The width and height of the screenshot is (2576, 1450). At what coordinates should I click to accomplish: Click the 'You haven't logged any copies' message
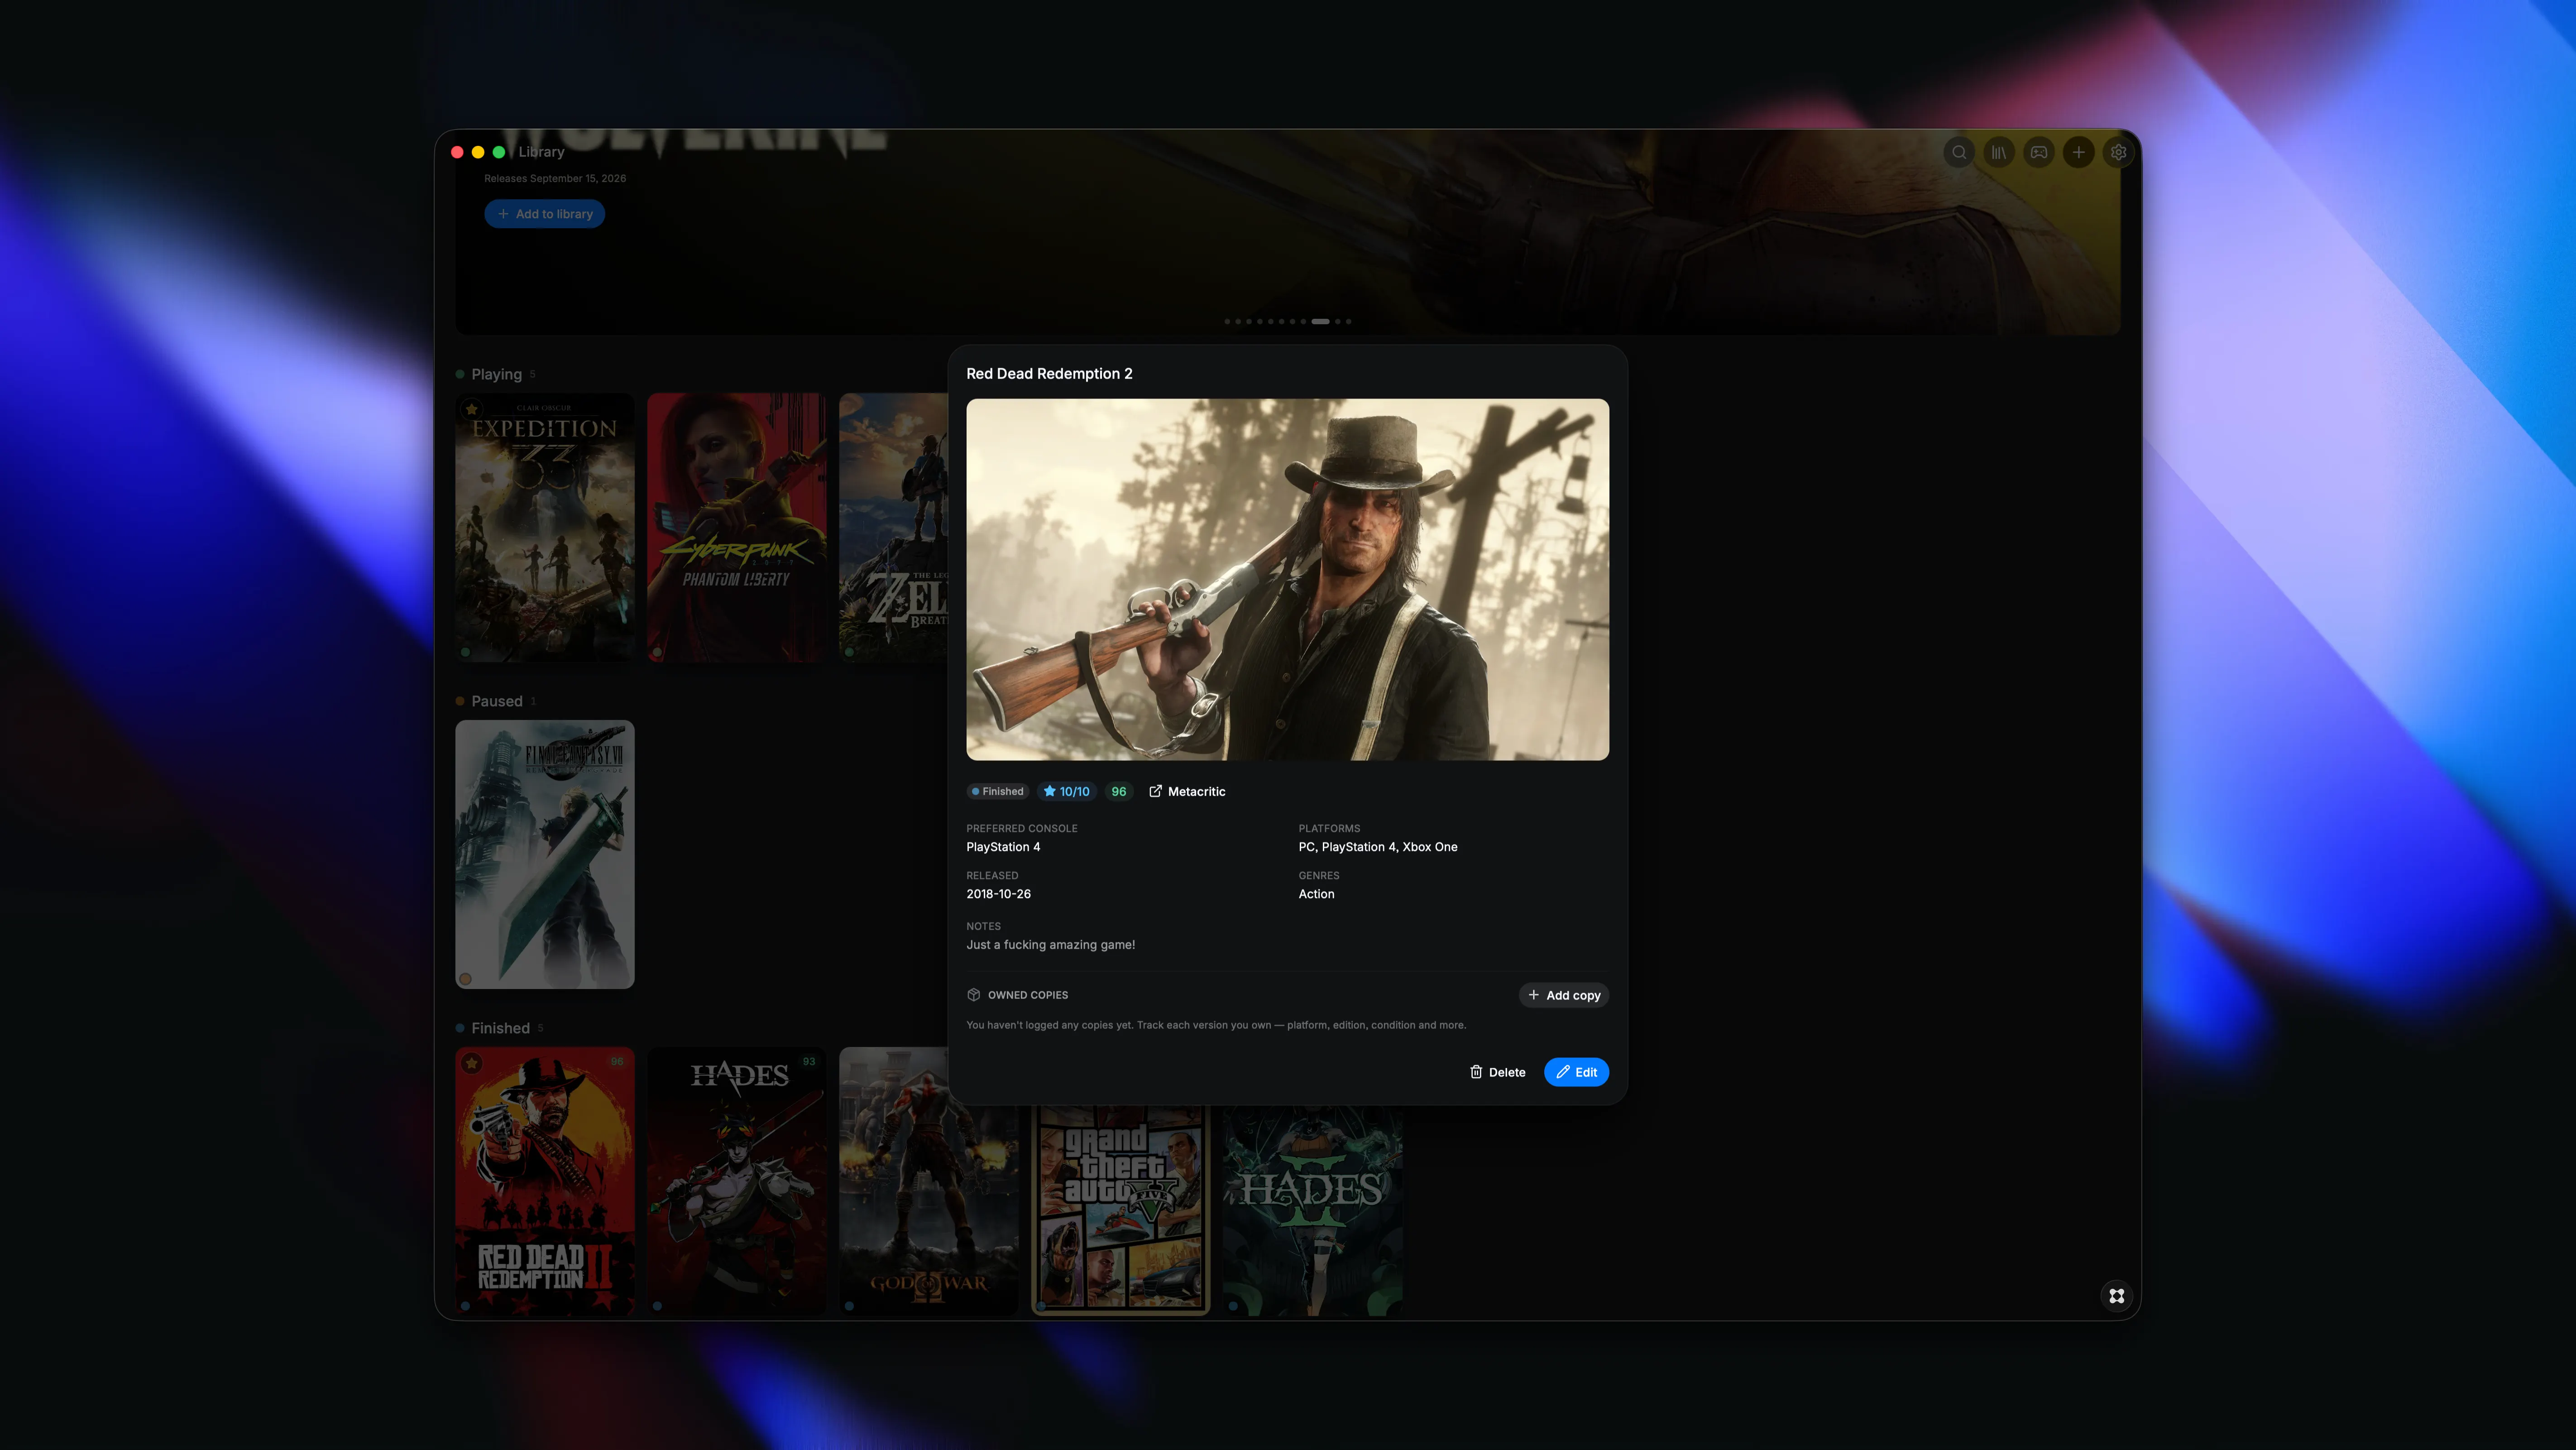click(1216, 1025)
